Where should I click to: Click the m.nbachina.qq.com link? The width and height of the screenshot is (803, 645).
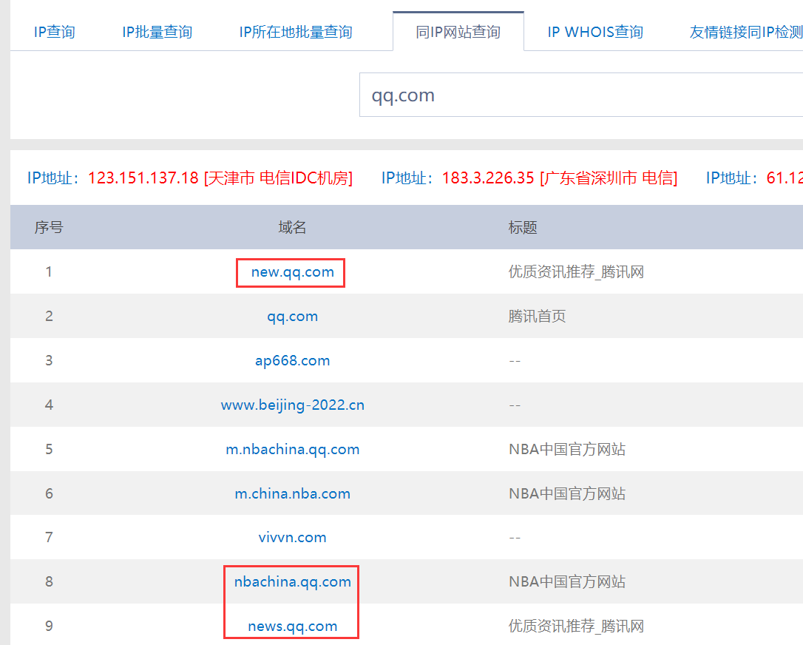click(x=292, y=449)
